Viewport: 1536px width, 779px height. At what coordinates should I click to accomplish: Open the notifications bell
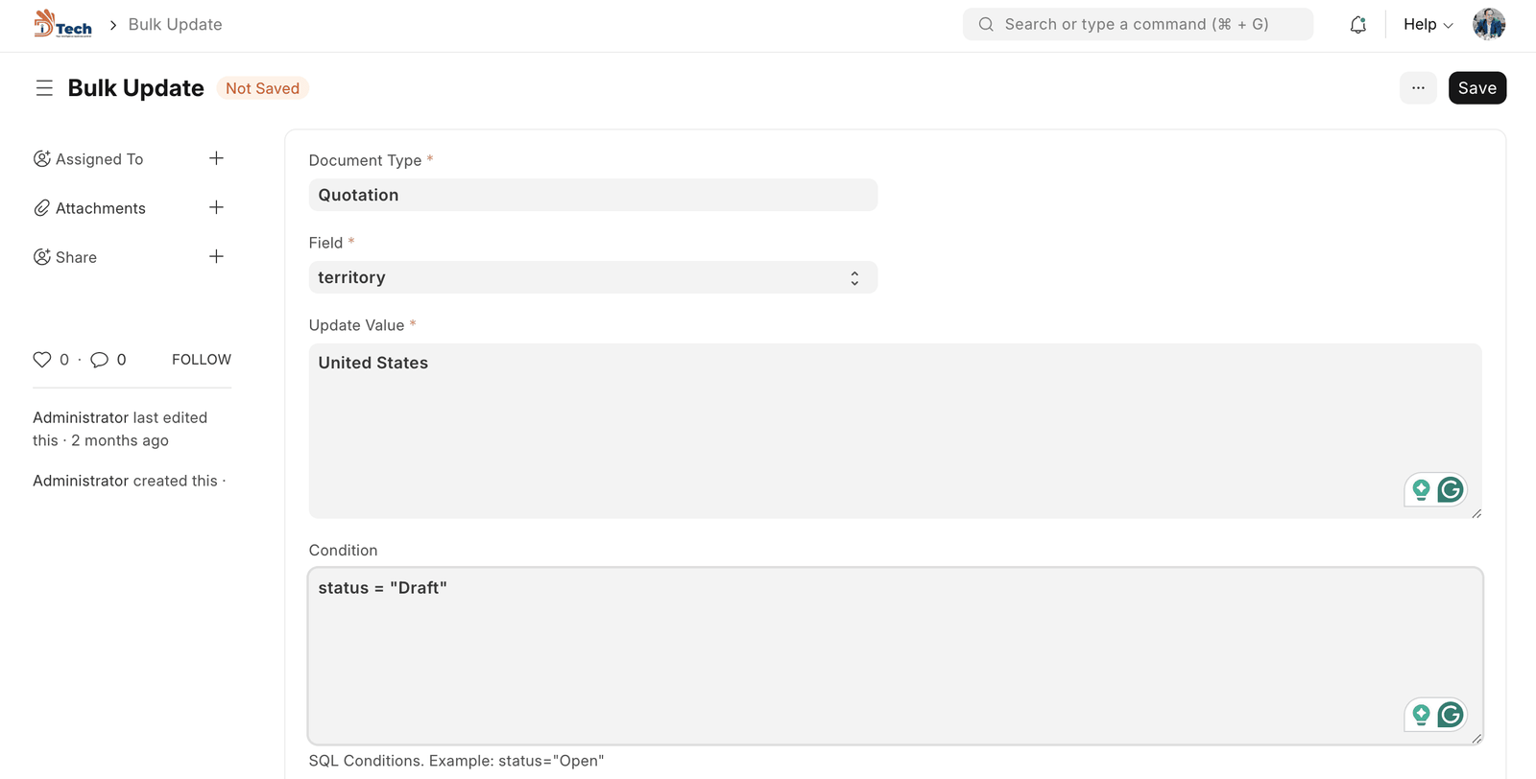click(x=1357, y=25)
